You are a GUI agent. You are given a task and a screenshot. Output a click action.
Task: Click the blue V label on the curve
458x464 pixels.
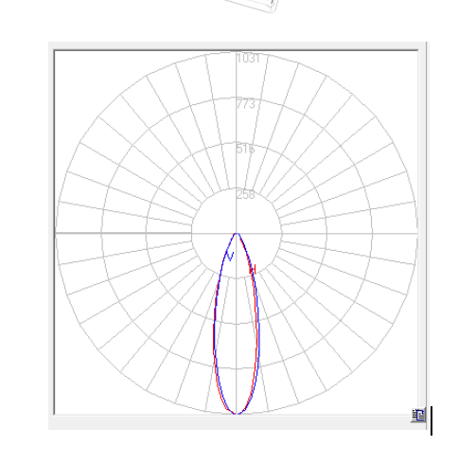(230, 257)
